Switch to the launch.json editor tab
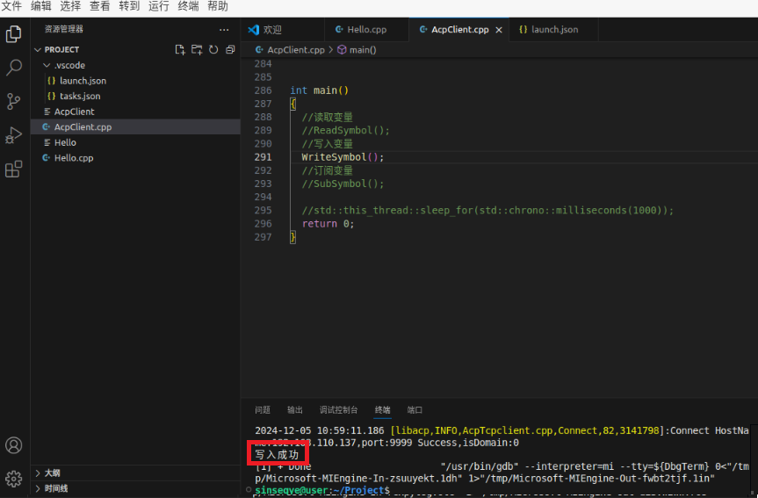Image resolution: width=758 pixels, height=498 pixels. tap(554, 30)
